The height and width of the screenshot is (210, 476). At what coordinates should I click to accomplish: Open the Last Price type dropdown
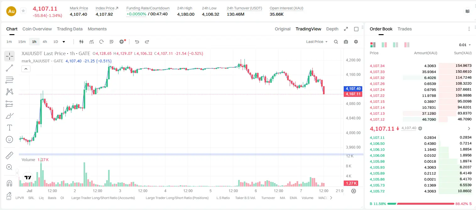point(317,42)
